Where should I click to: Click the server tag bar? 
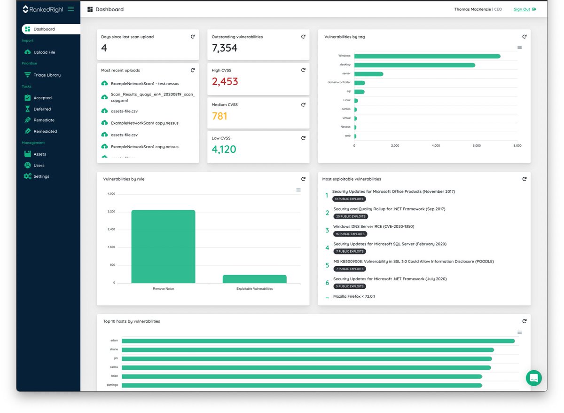pos(369,74)
